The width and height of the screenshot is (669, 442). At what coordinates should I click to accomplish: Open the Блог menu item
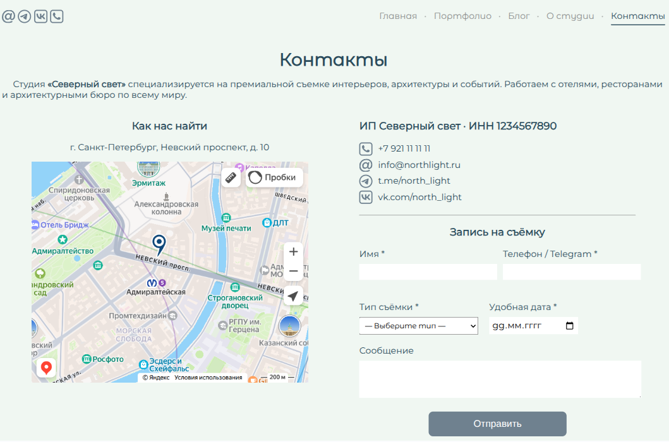(519, 16)
